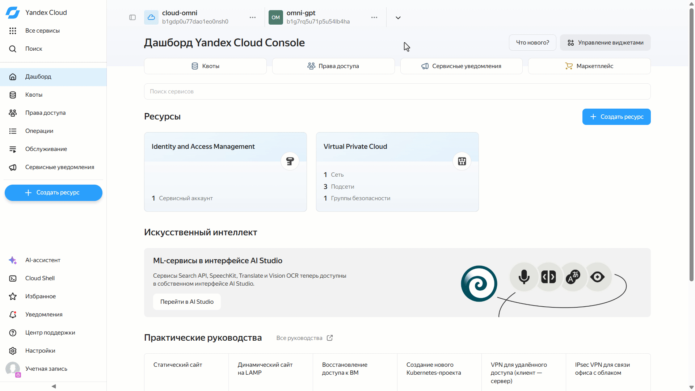Collapse the left sidebar with bottom arrow
Screen dimensions: 695x391
[x=54, y=386]
